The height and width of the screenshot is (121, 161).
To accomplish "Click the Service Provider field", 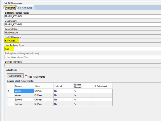I will [83, 65].
